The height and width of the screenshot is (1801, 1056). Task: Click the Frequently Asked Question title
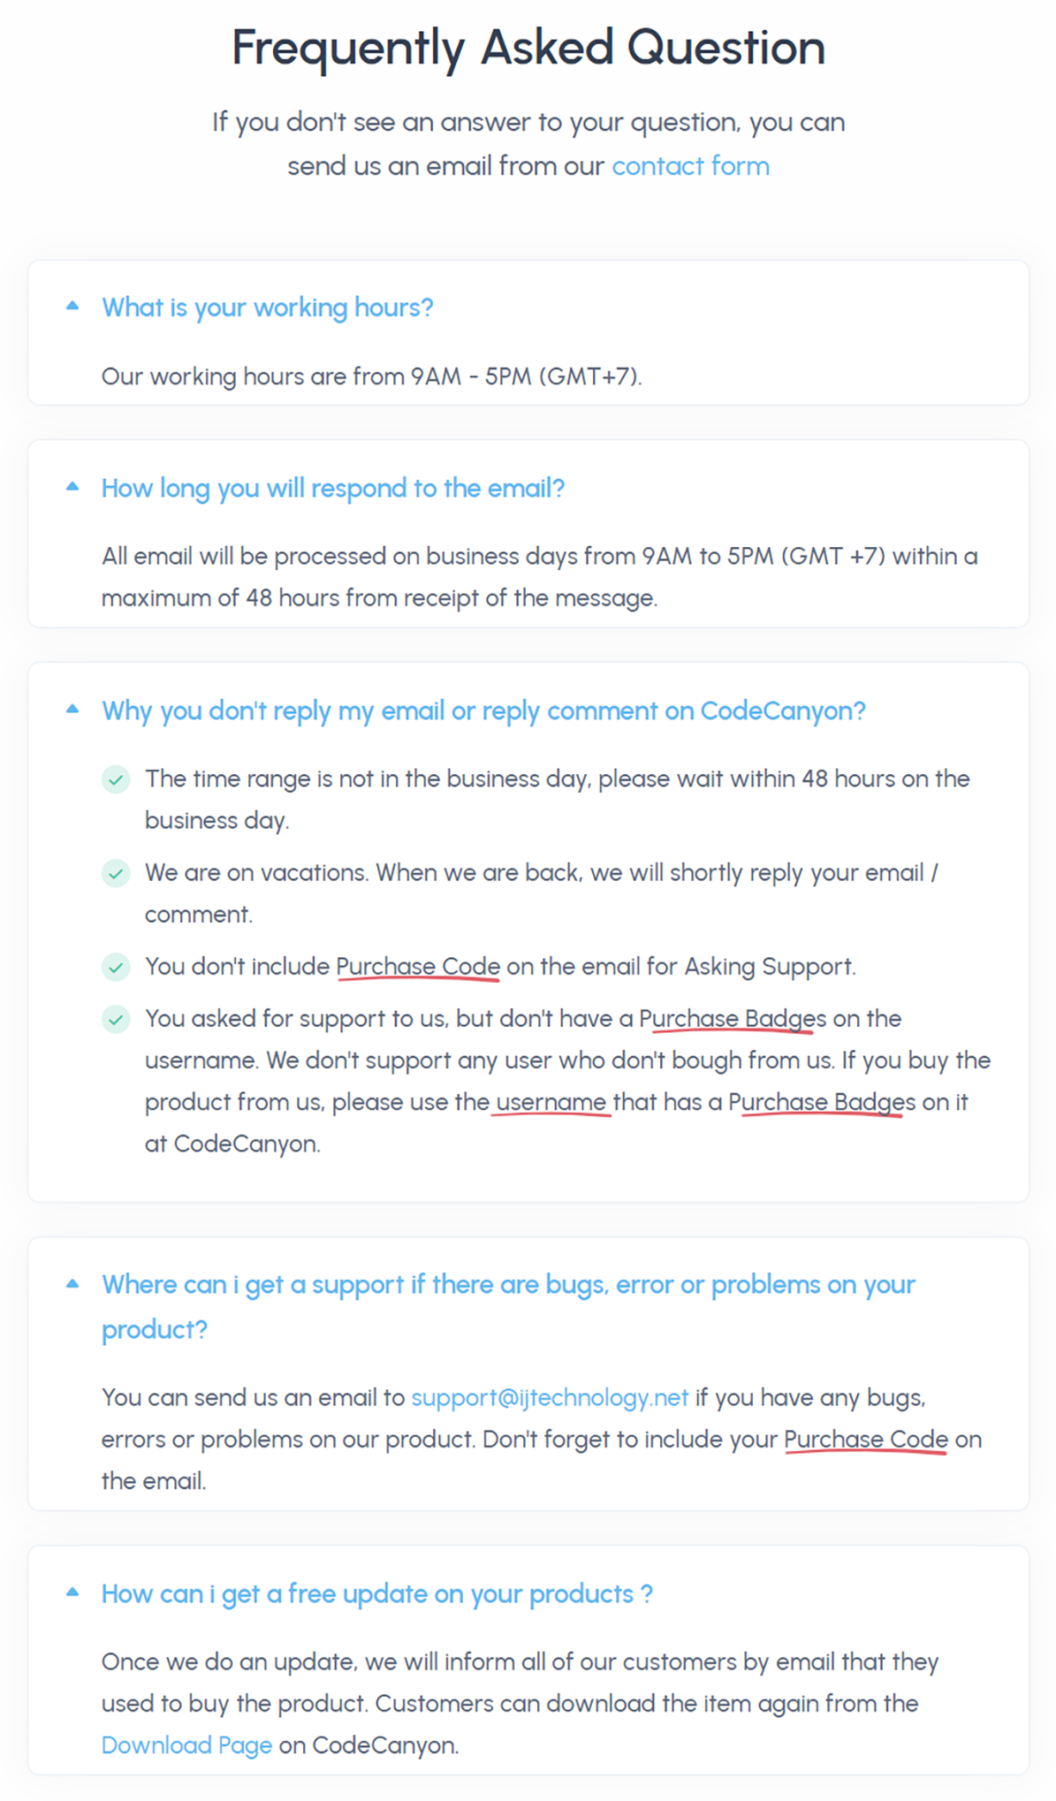point(528,48)
